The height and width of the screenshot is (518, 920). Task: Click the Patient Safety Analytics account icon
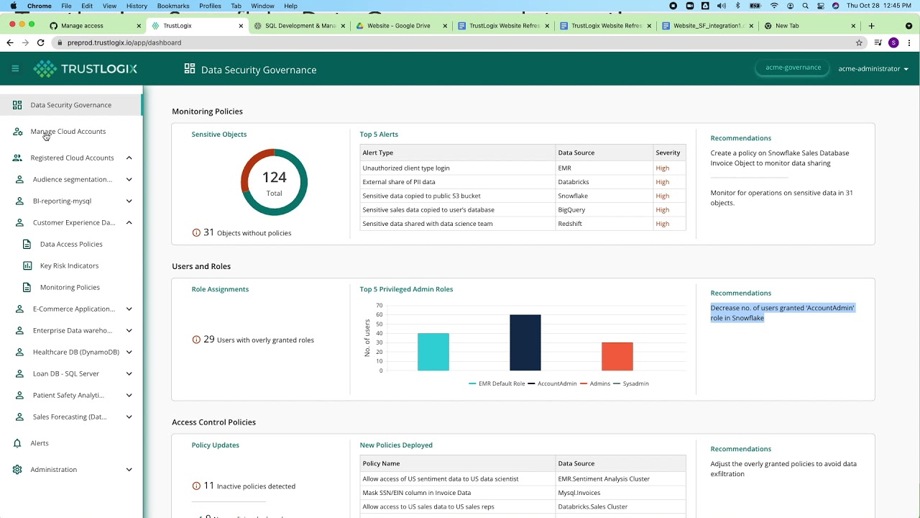coord(19,395)
